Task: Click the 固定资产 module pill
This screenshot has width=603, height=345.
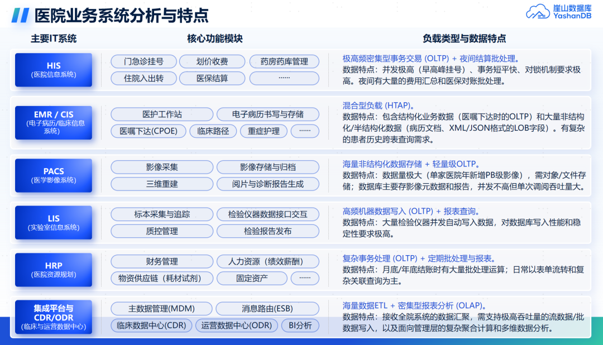Action: click(x=252, y=279)
